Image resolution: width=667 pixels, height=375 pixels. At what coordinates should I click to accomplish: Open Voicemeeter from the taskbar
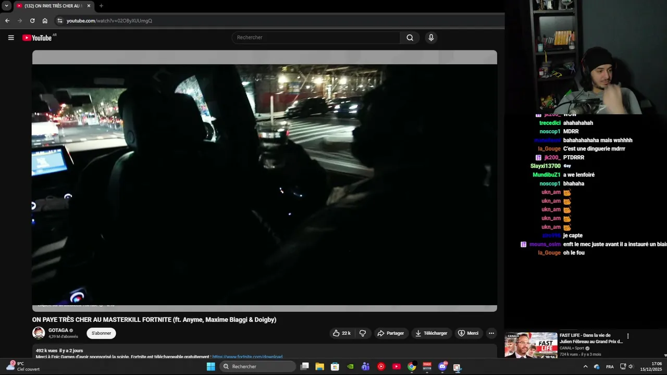pos(427,367)
